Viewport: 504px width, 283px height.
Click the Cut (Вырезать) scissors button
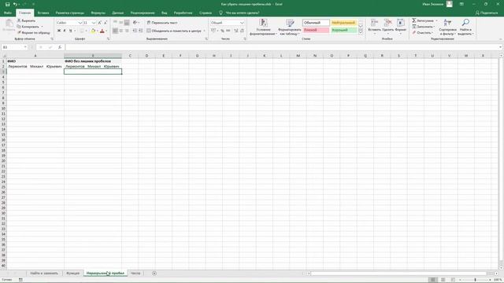pos(26,20)
